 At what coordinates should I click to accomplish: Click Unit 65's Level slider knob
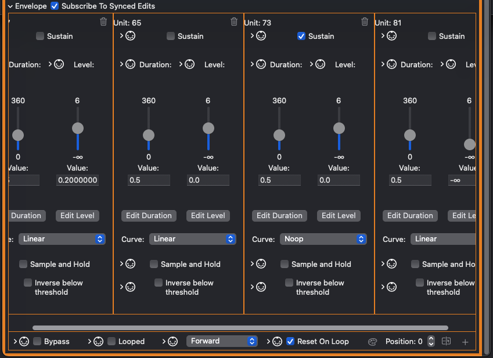[x=208, y=128]
